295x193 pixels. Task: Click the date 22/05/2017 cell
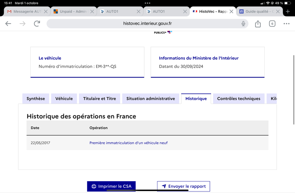40,143
